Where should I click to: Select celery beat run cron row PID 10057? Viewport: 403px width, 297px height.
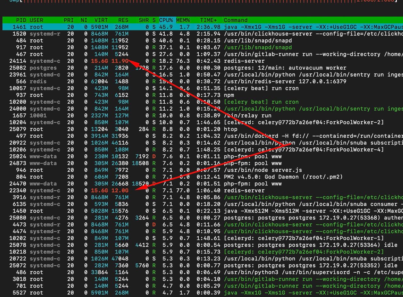(203, 89)
